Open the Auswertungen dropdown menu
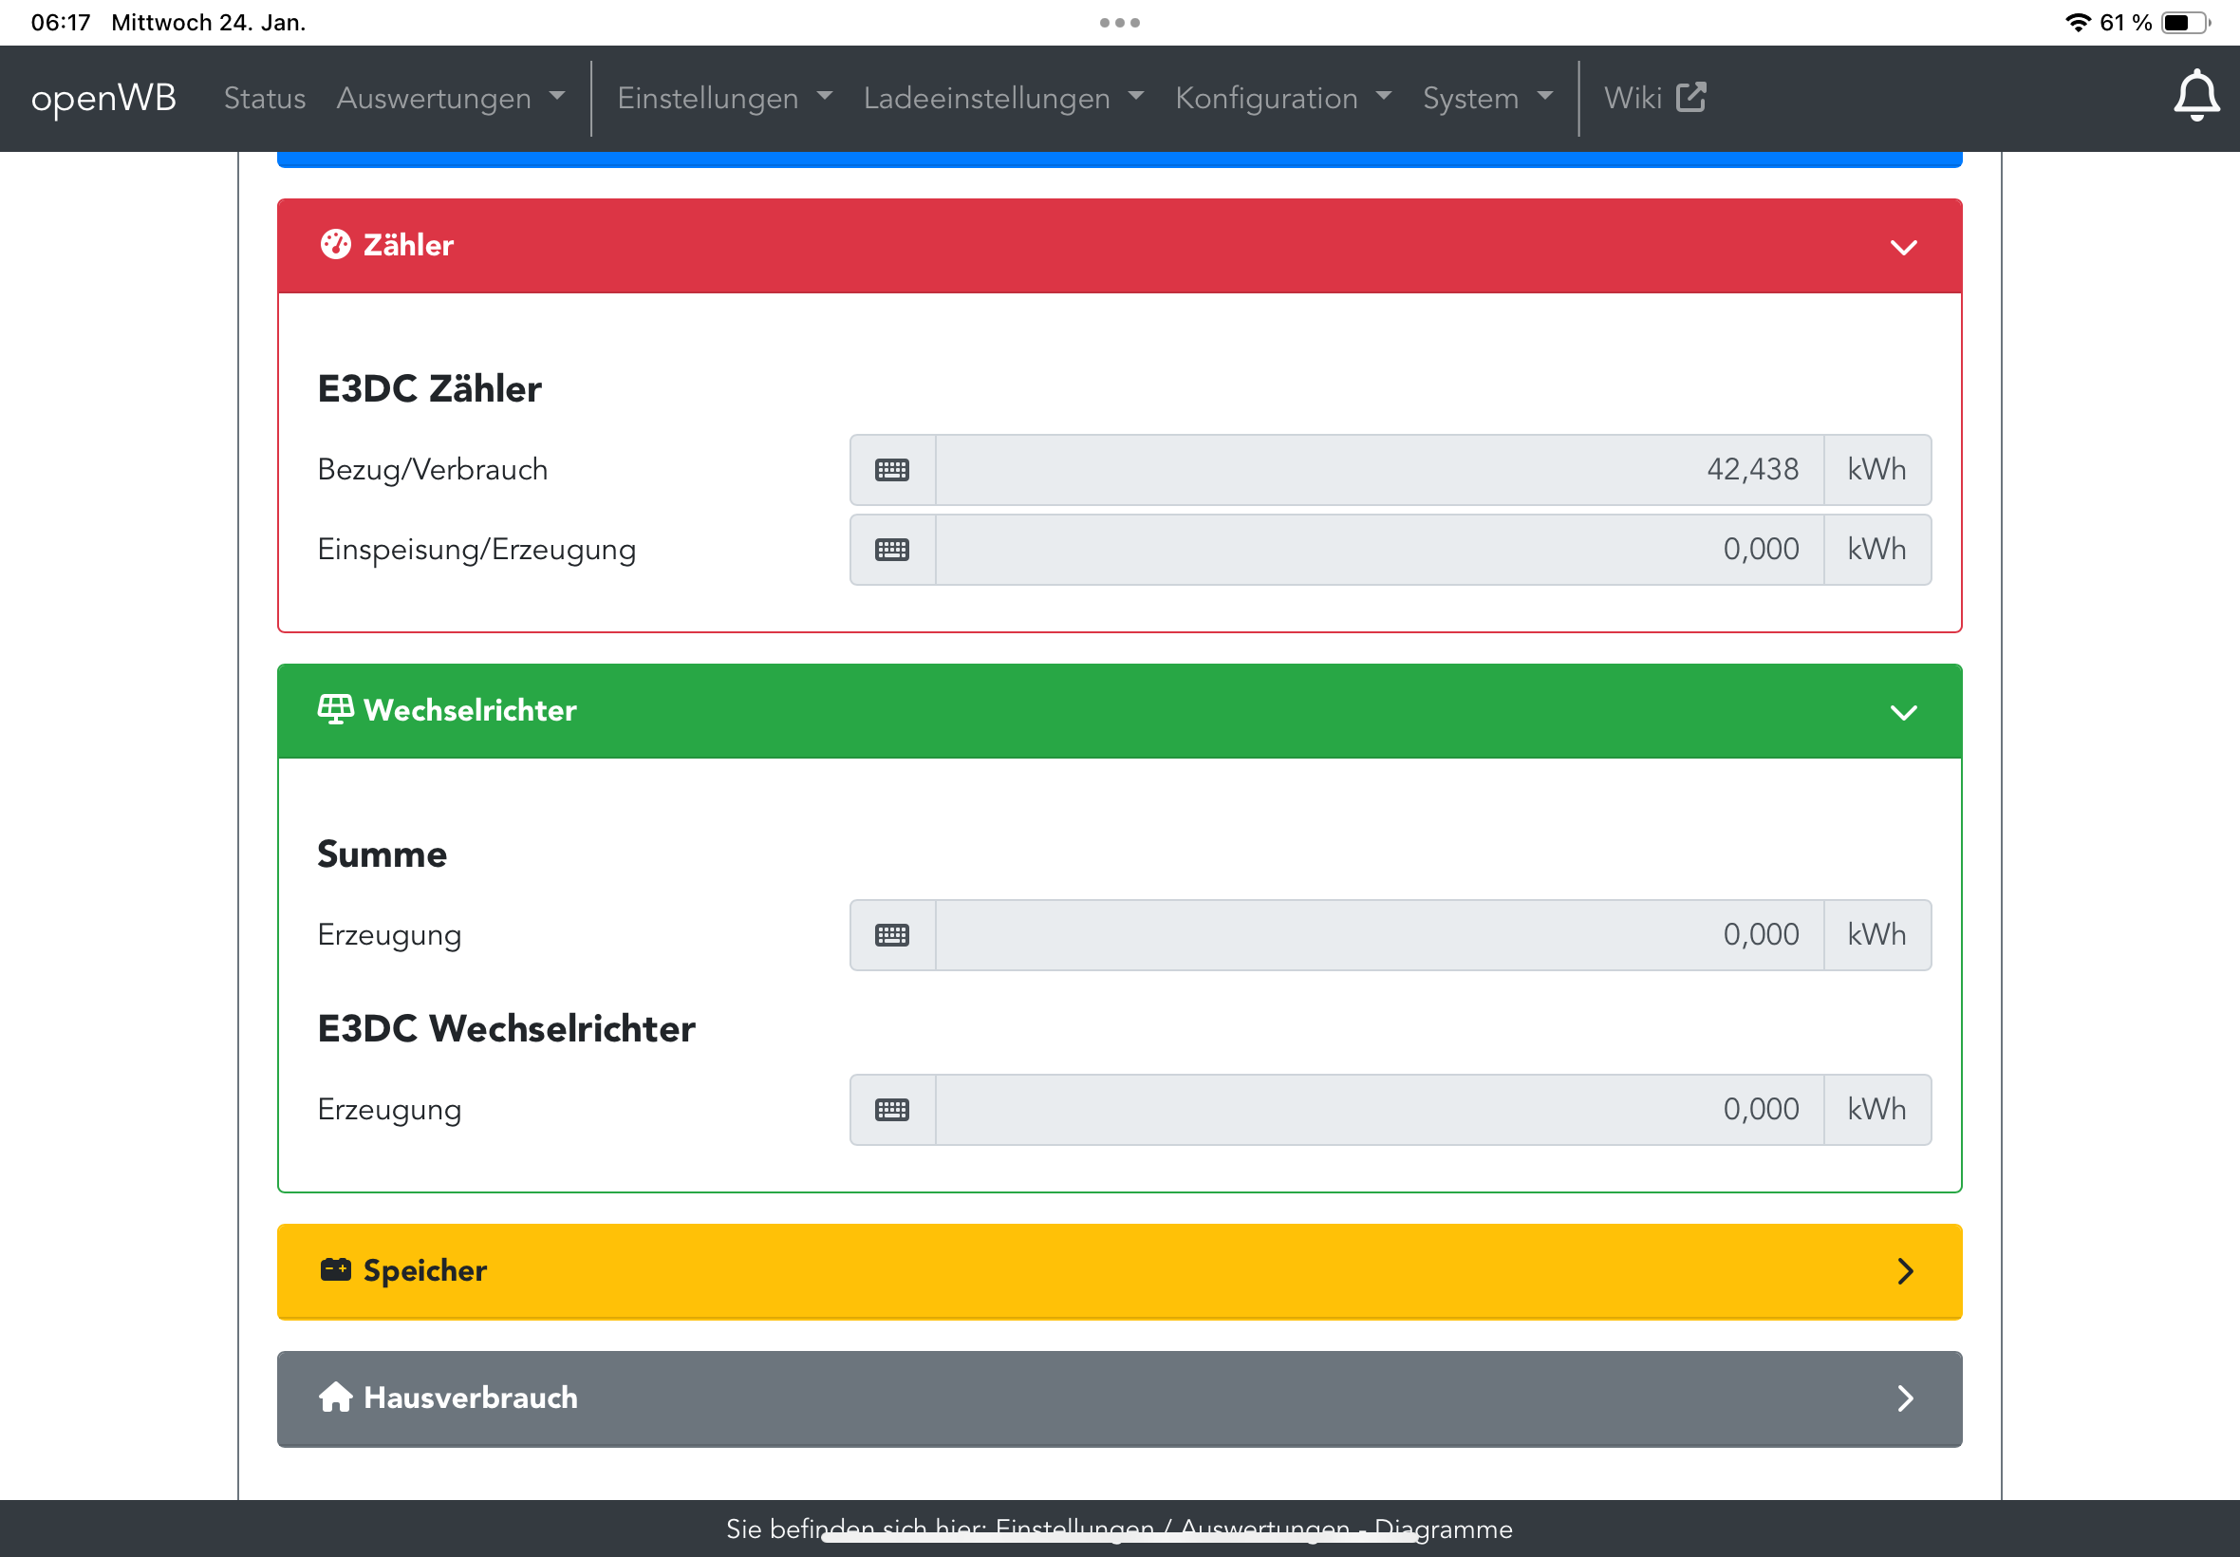2240x1557 pixels. (450, 98)
